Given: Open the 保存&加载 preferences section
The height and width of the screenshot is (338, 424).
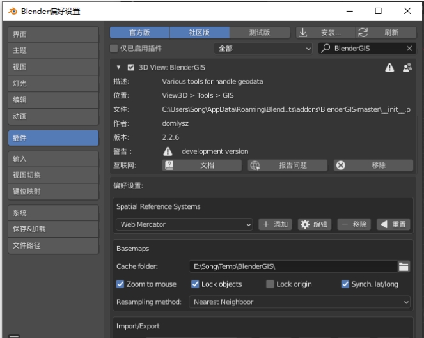Looking at the screenshot, I should (x=54, y=229).
